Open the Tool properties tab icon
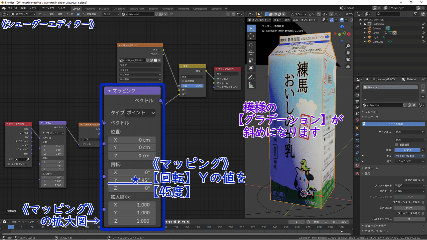 [357, 87]
